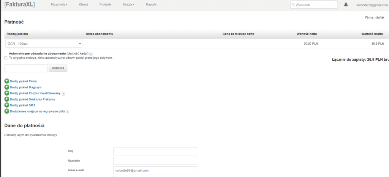Click green plus icon for pakiet Pełny
Screen dimensions: 389x177
point(6,81)
